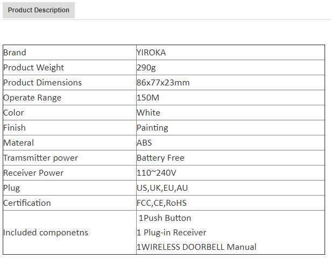Select the 1 Plug-in Receiver line
Viewport: 331px width, 259px height.
pyautogui.click(x=172, y=233)
